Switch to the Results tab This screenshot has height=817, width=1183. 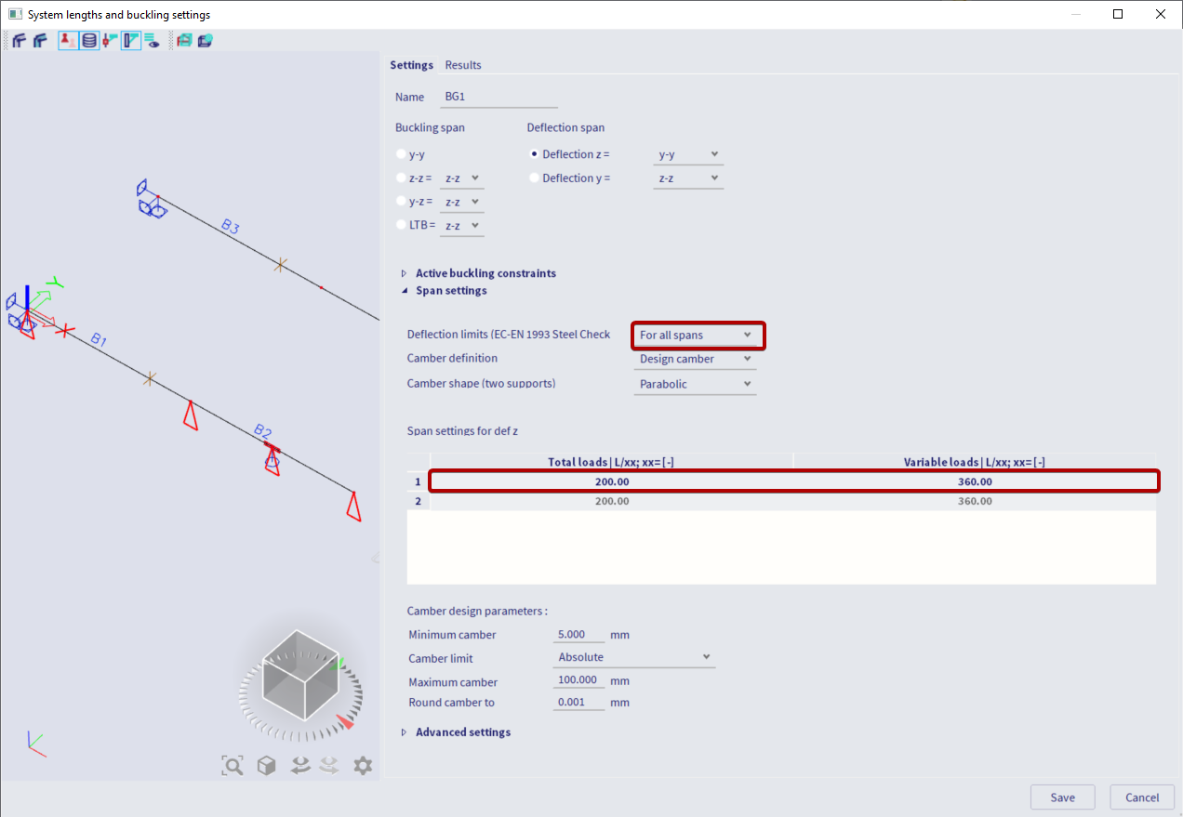pyautogui.click(x=462, y=65)
